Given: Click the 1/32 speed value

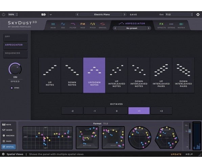Looking at the screenshot, I should coord(15,77).
